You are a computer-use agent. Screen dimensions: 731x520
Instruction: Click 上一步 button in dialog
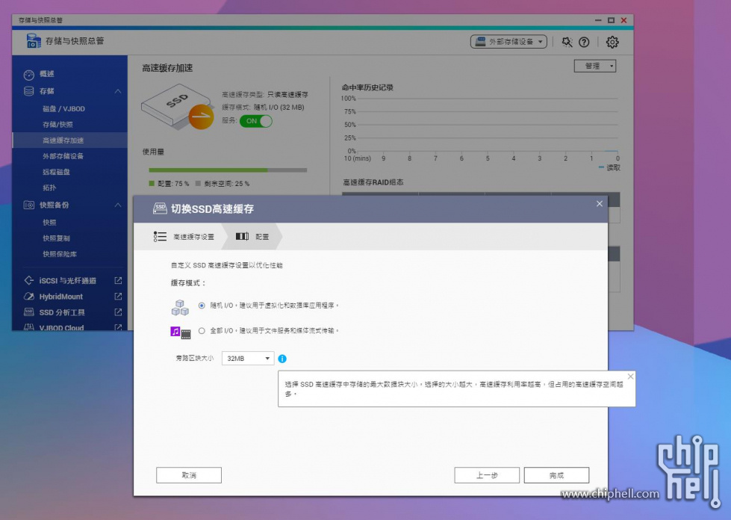coord(487,475)
